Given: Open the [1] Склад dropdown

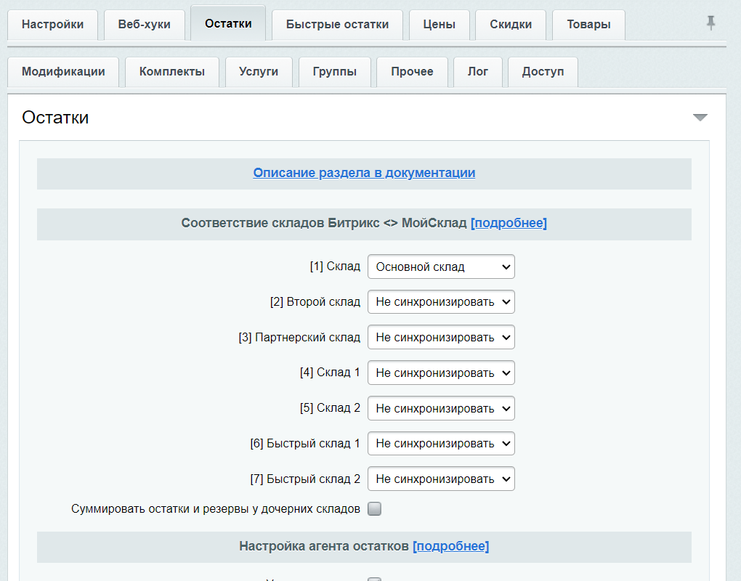Looking at the screenshot, I should coord(441,267).
